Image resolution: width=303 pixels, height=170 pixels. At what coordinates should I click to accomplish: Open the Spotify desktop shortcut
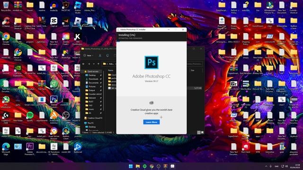30,117
